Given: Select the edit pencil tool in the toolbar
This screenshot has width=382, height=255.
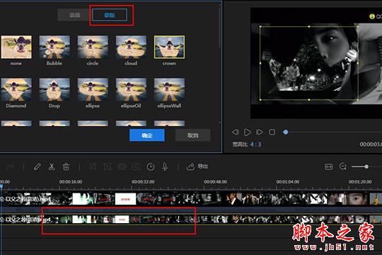Looking at the screenshot, I should click(x=37, y=166).
